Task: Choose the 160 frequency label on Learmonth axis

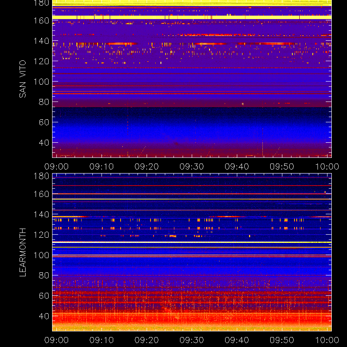Action: click(x=41, y=194)
